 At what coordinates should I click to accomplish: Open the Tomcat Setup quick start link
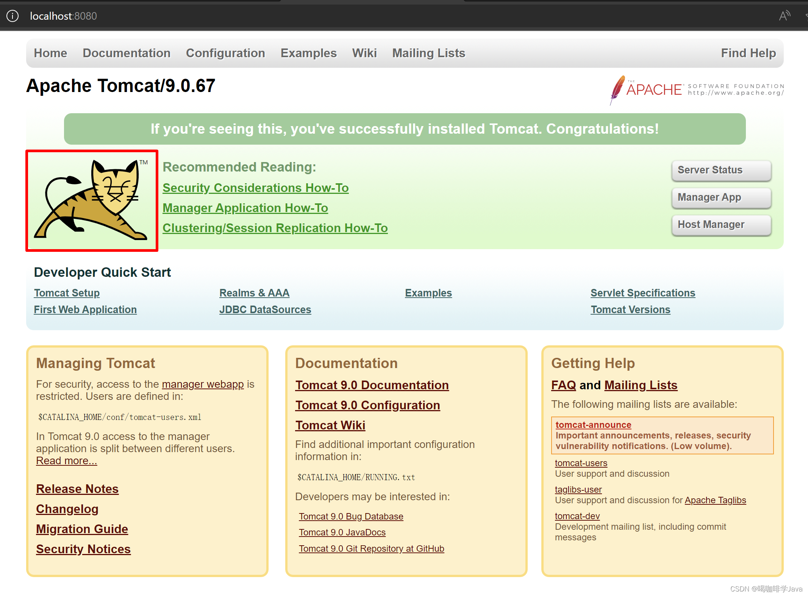67,293
